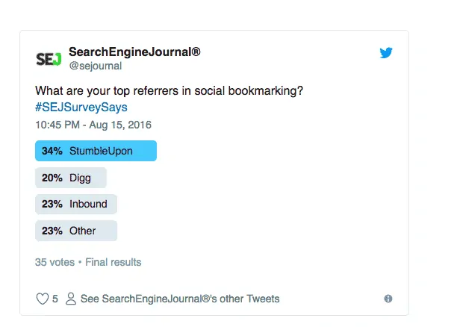This screenshot has width=454, height=327.
Task: Click the 34% label on StumbleUpon
Action: [52, 151]
